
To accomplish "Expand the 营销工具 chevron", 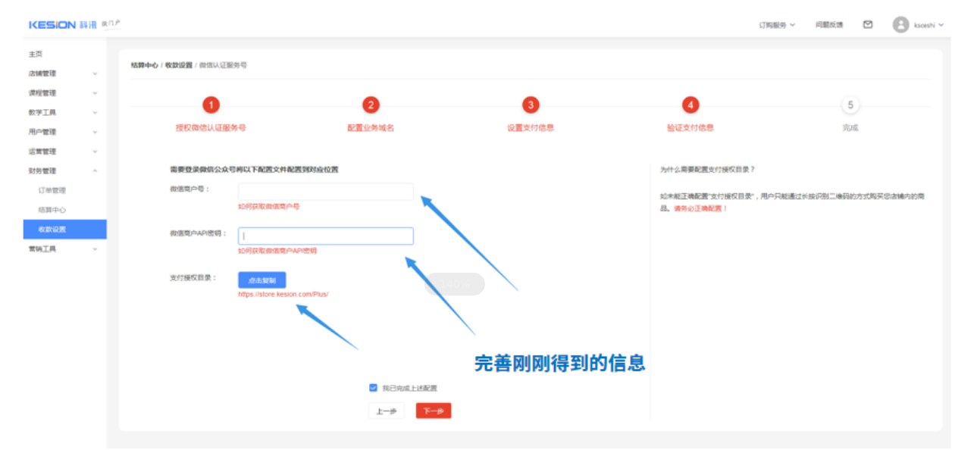I will [95, 249].
